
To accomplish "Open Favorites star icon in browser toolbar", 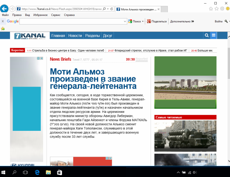I will (216, 9).
